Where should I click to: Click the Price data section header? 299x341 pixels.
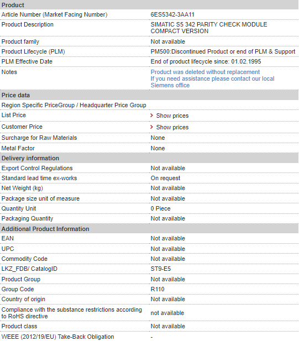click(x=149, y=95)
